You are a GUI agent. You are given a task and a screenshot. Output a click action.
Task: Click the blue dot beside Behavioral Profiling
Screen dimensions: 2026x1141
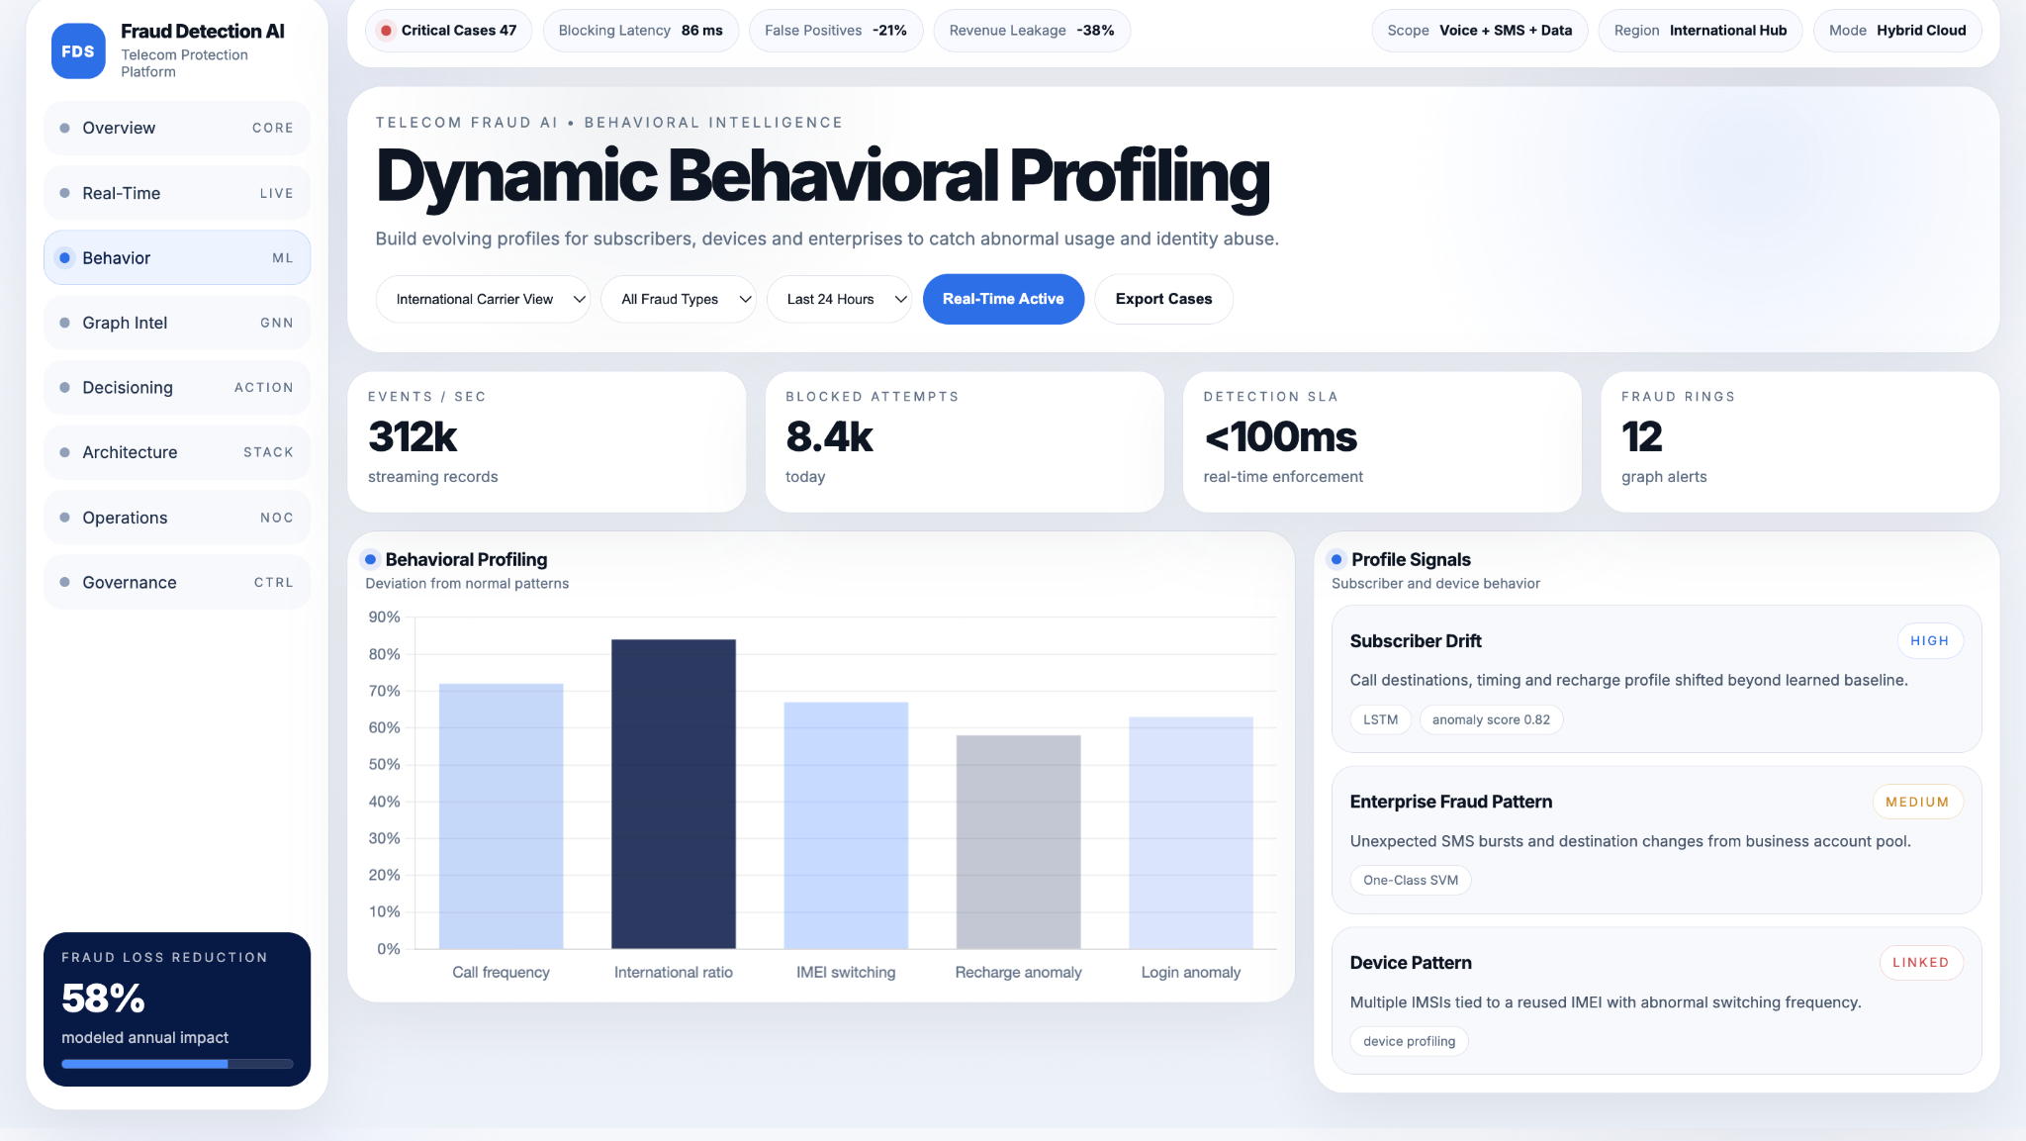point(370,559)
